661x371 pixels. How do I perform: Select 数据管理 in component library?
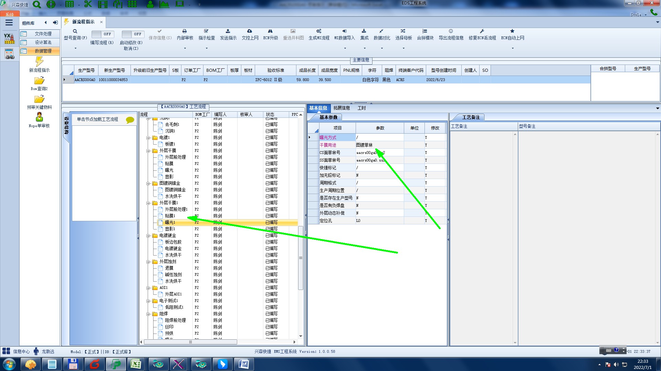tap(40, 51)
